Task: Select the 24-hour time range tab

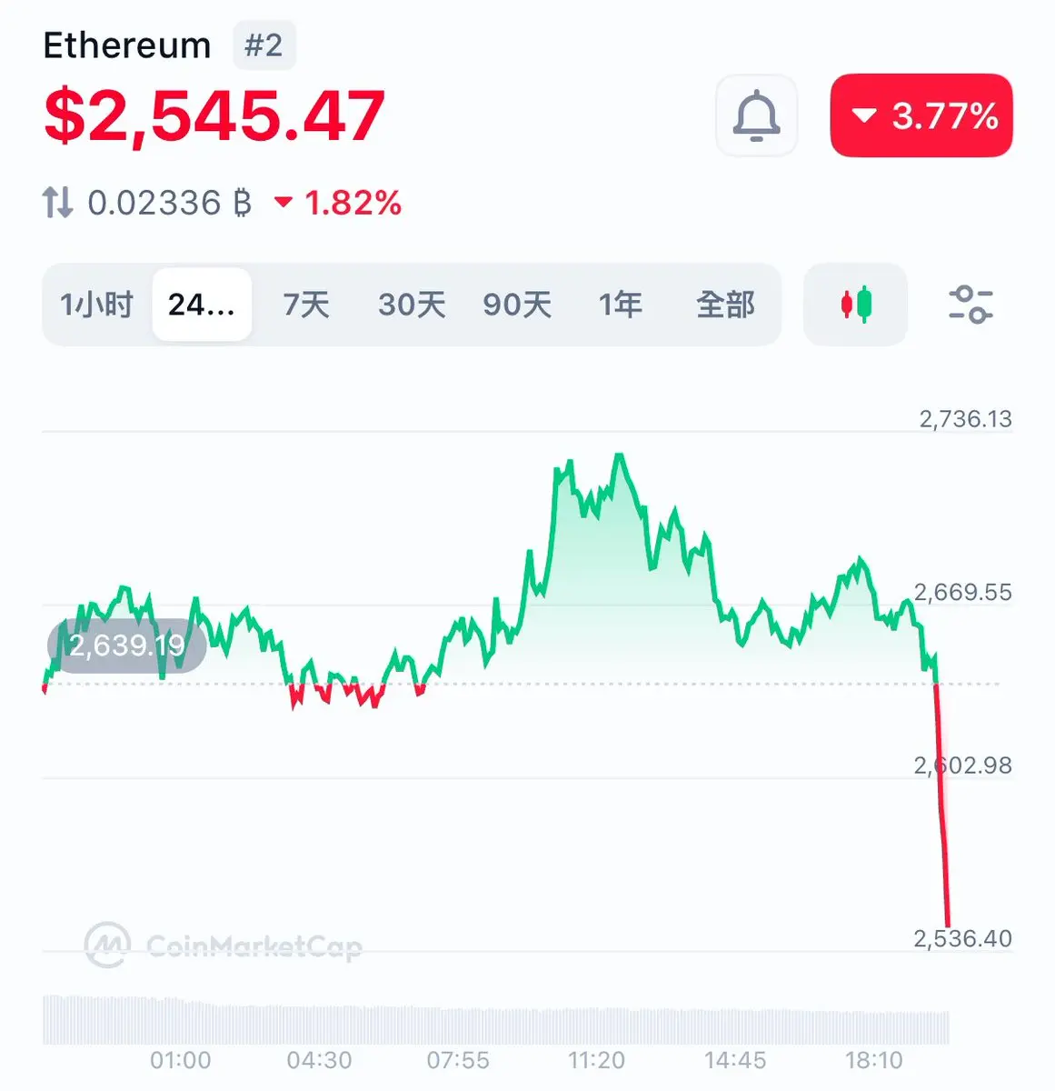Action: [x=202, y=305]
